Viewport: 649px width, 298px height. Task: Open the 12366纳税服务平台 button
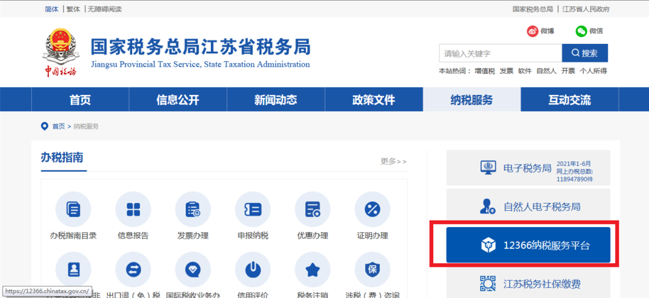pyautogui.click(x=528, y=245)
